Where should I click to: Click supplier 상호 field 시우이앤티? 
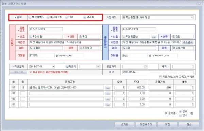point(46,37)
